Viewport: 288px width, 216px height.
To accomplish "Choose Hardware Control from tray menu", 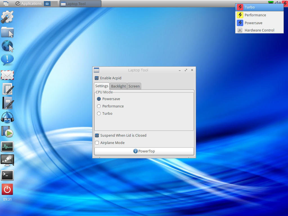I will point(259,30).
